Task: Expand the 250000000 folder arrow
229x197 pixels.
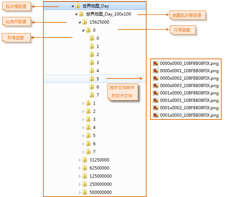Action: click(80, 184)
